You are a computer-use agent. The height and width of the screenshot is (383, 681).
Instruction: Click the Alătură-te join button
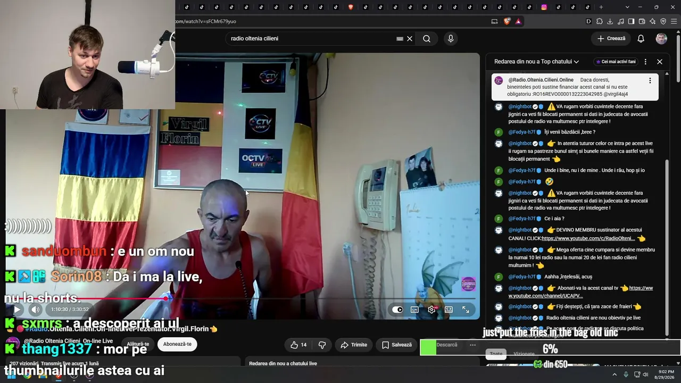coord(138,344)
